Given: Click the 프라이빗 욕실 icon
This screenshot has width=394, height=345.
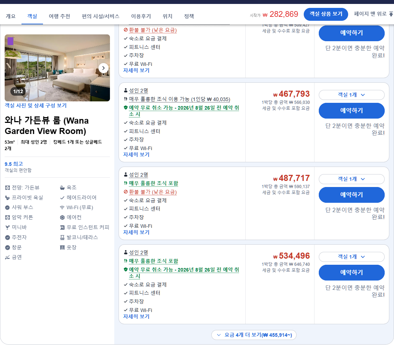Looking at the screenshot, I should [x=8, y=198].
